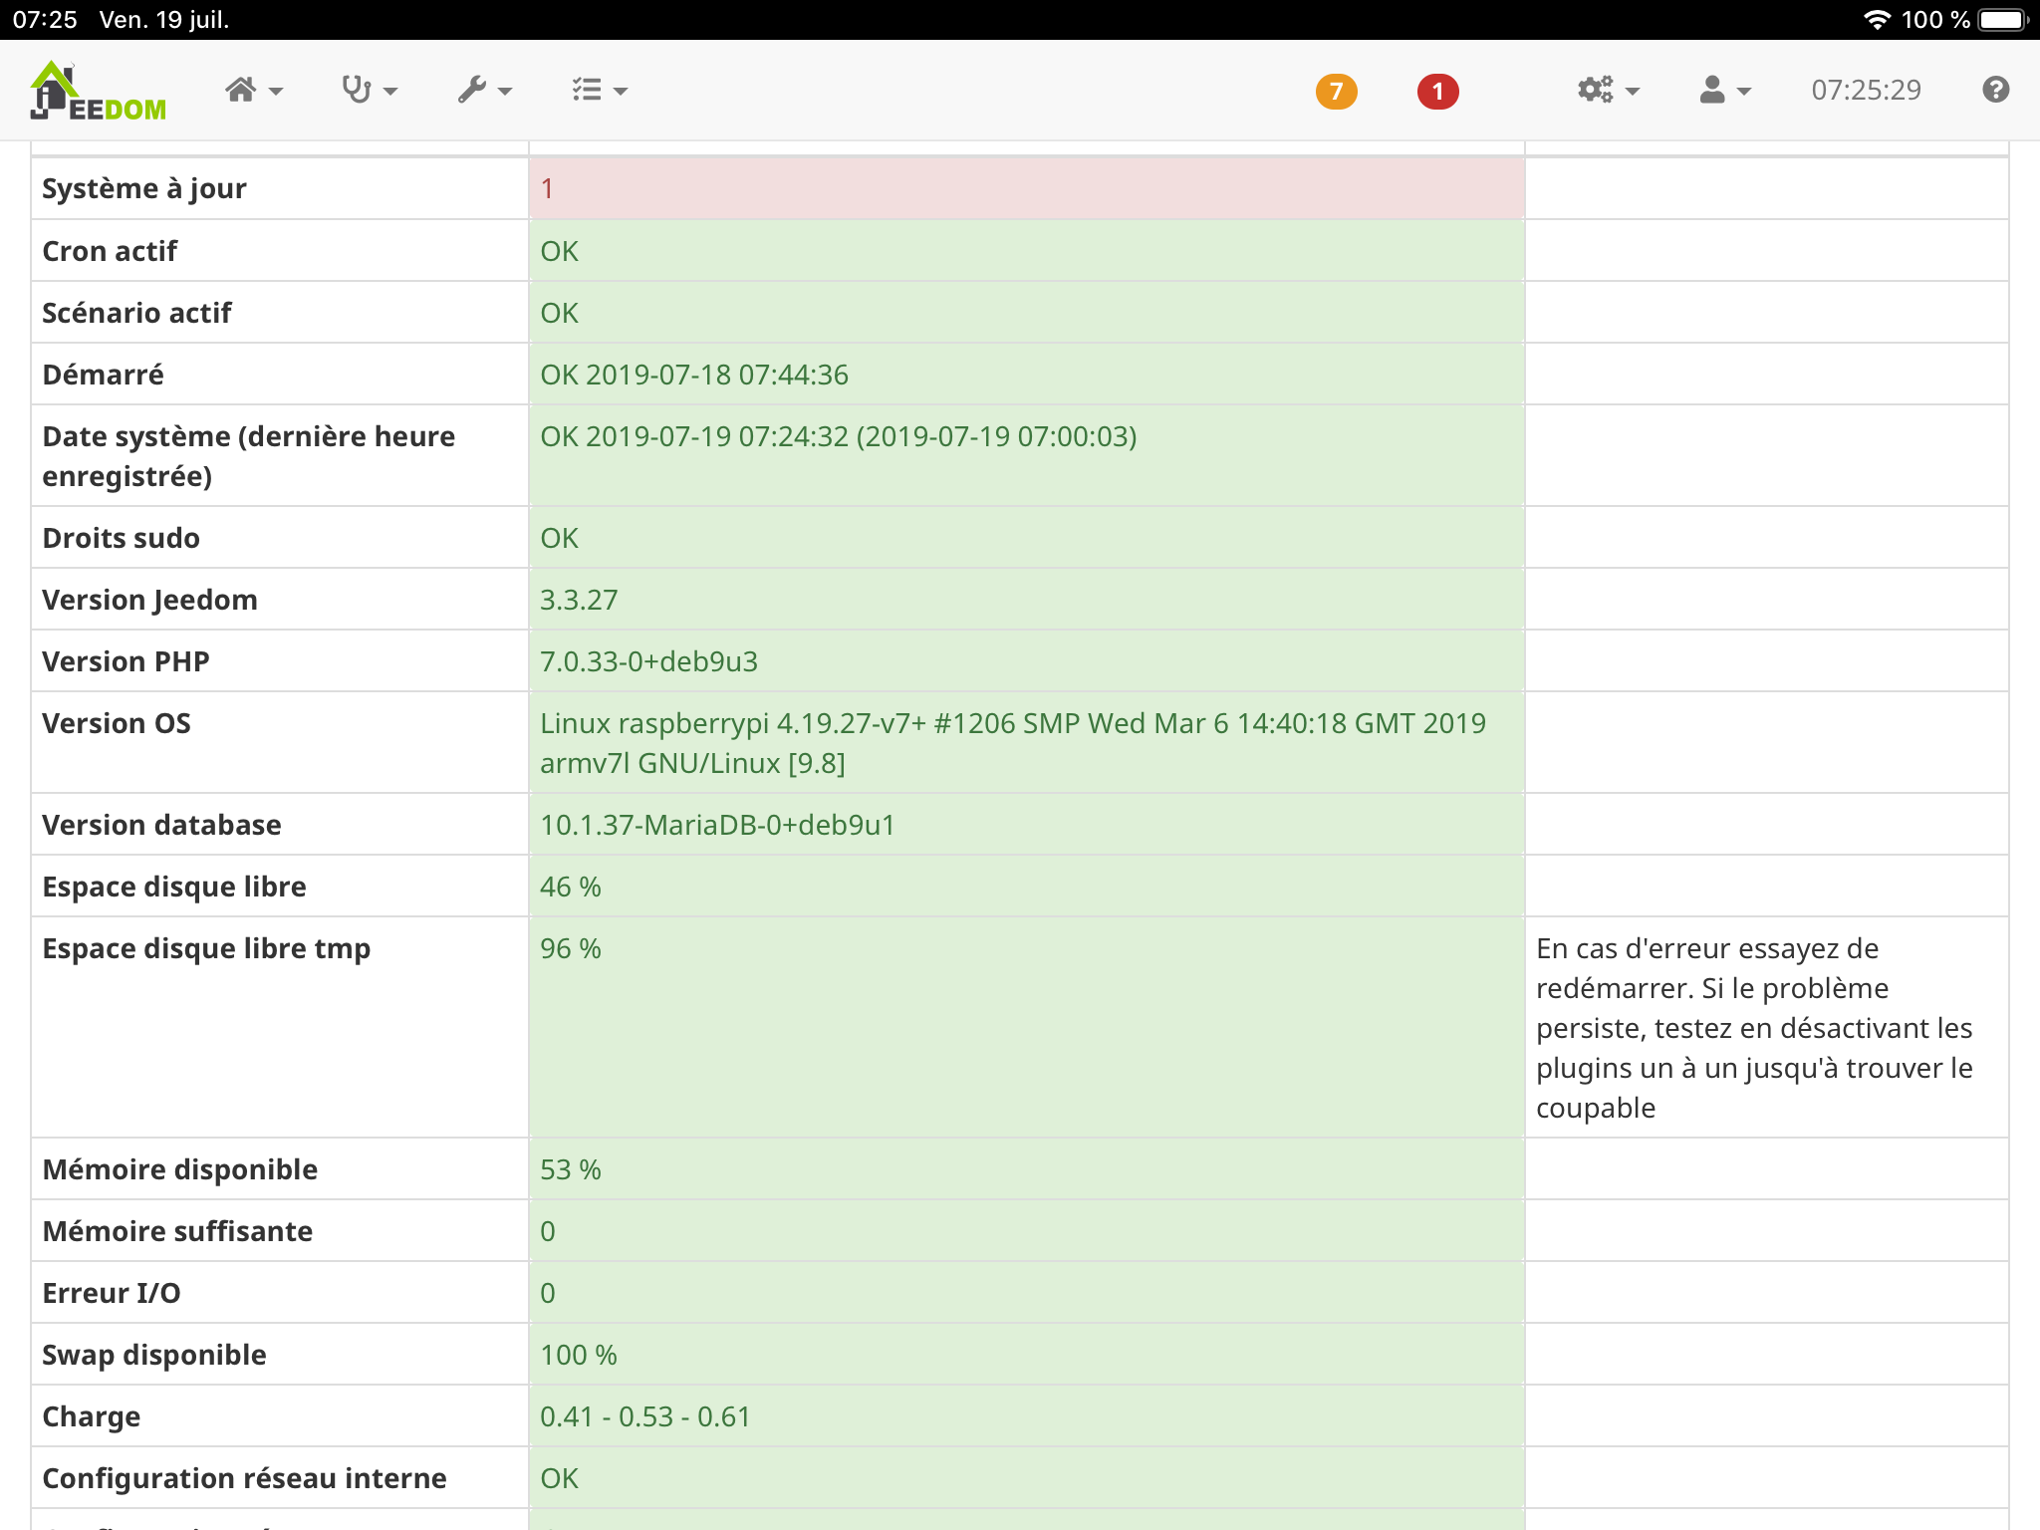The width and height of the screenshot is (2040, 1530).
Task: Click the 100 % swap value
Action: (x=579, y=1355)
